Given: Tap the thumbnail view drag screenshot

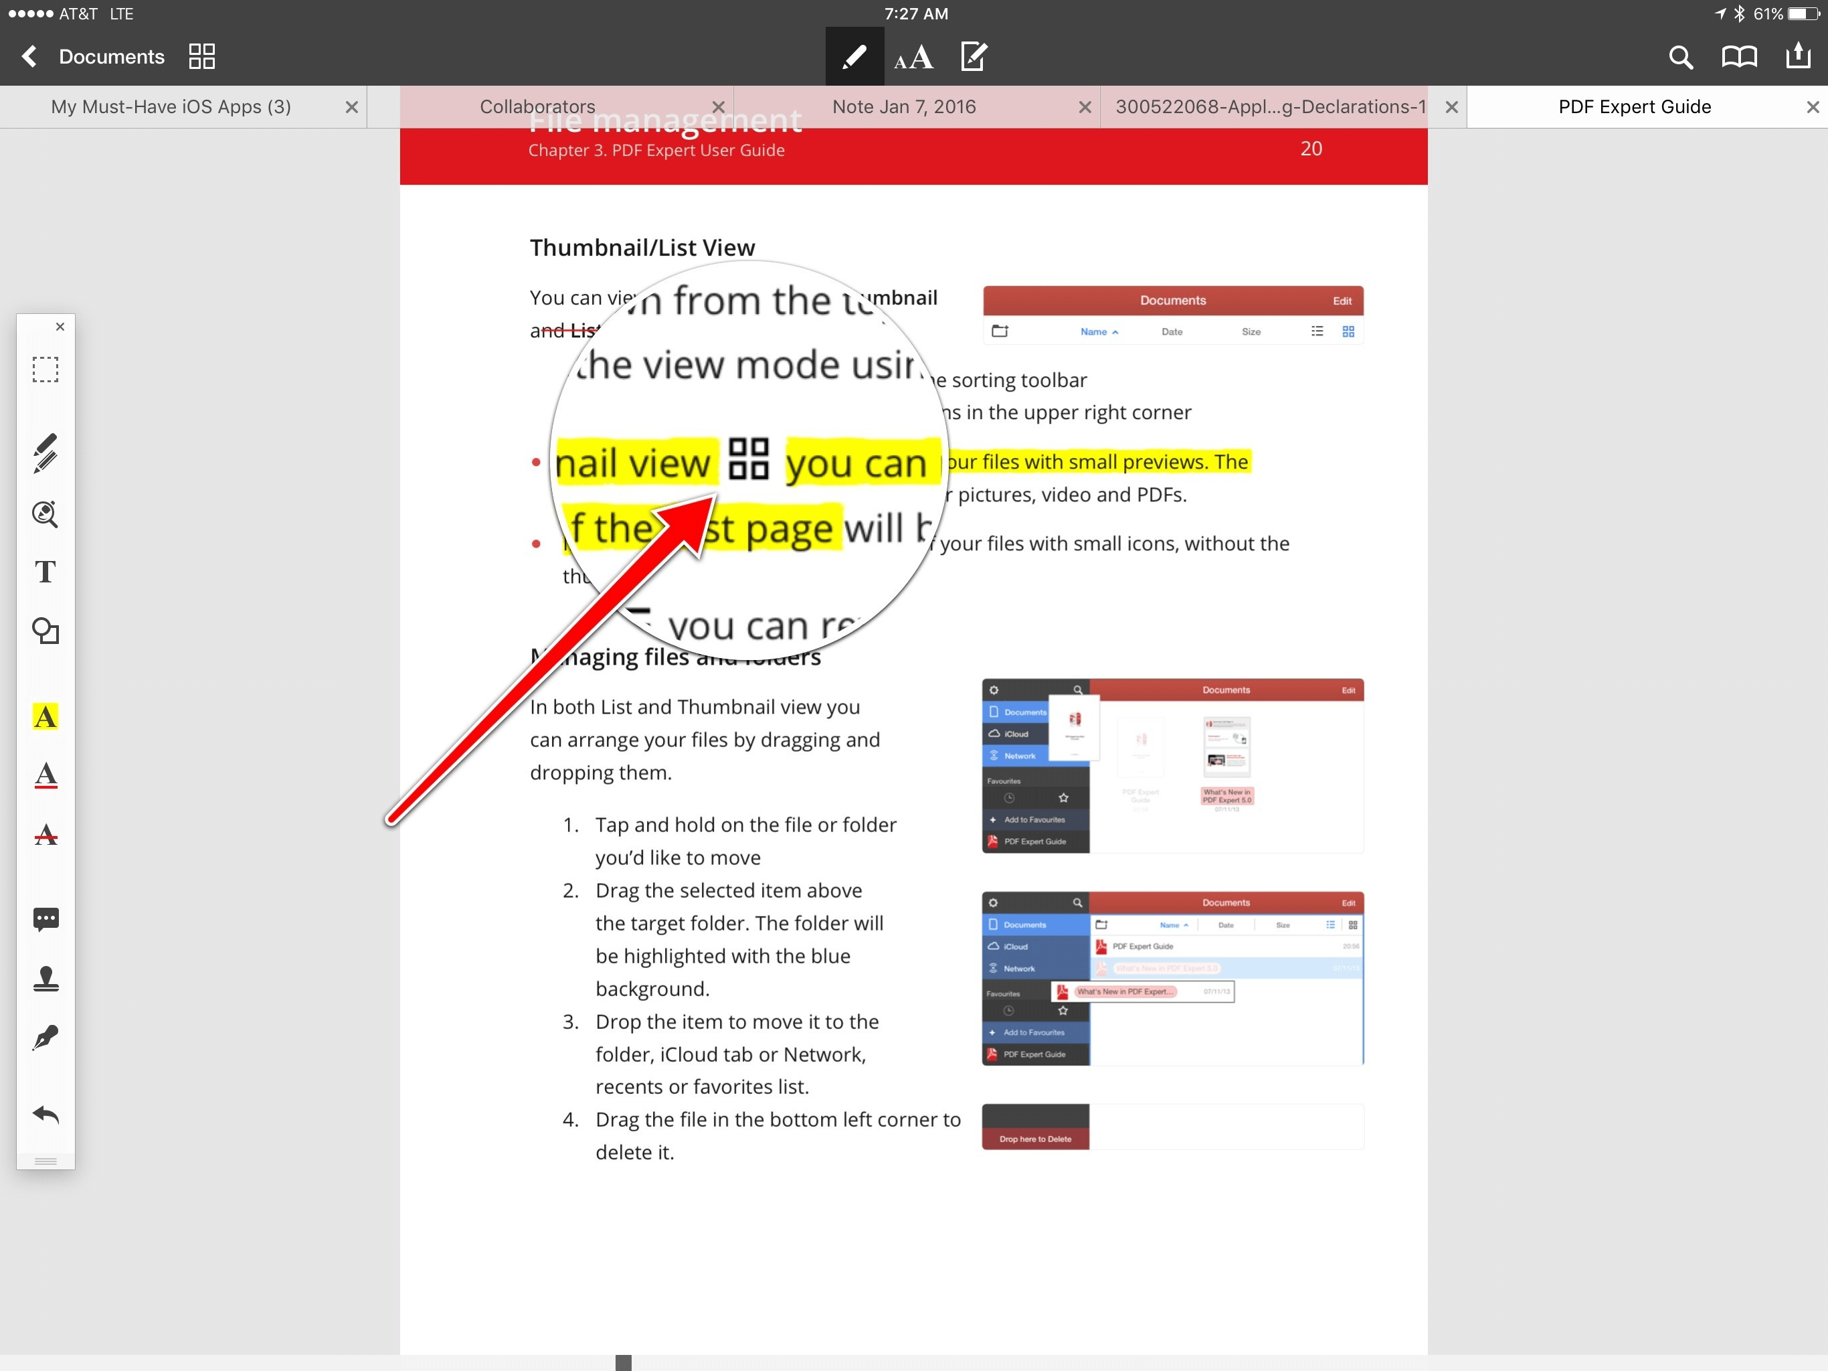Looking at the screenshot, I should tap(1173, 766).
